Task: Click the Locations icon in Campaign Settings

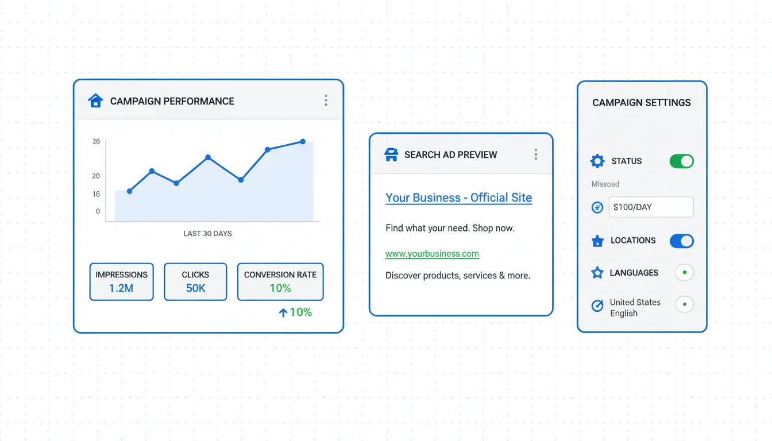Action: (597, 241)
